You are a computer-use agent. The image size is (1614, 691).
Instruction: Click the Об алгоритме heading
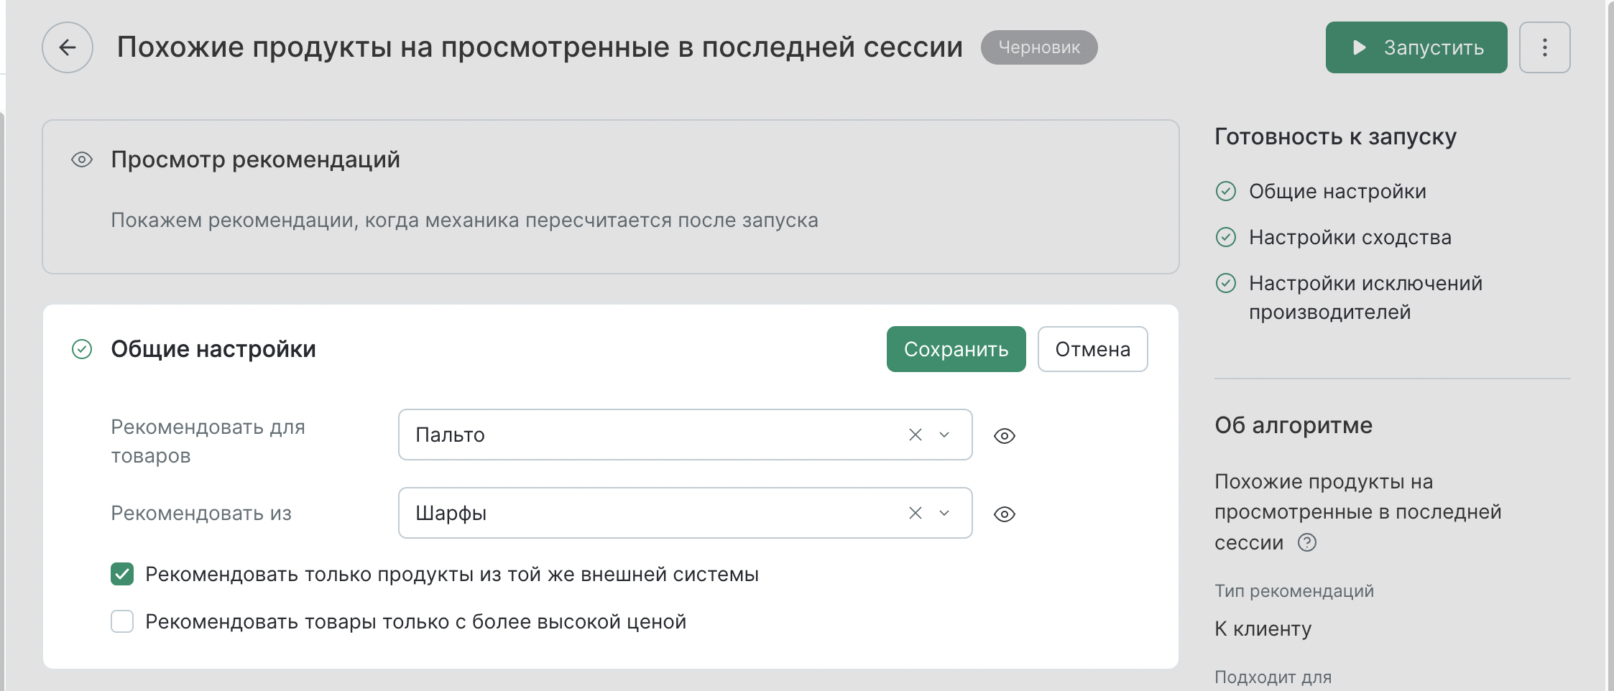click(x=1293, y=425)
